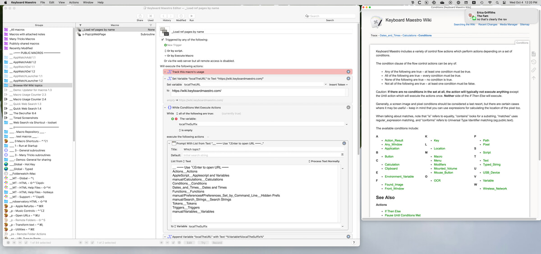Open the Window menu
Viewport: 541px width, 254px height.
[x=88, y=2]
